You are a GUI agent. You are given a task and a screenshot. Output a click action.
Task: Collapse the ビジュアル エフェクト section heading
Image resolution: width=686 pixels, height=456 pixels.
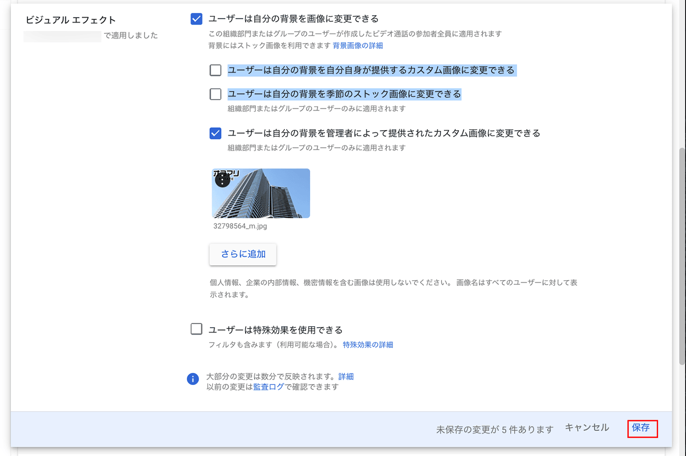pos(71,20)
